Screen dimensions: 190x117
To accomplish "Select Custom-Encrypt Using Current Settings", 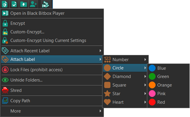I will 52,40.
